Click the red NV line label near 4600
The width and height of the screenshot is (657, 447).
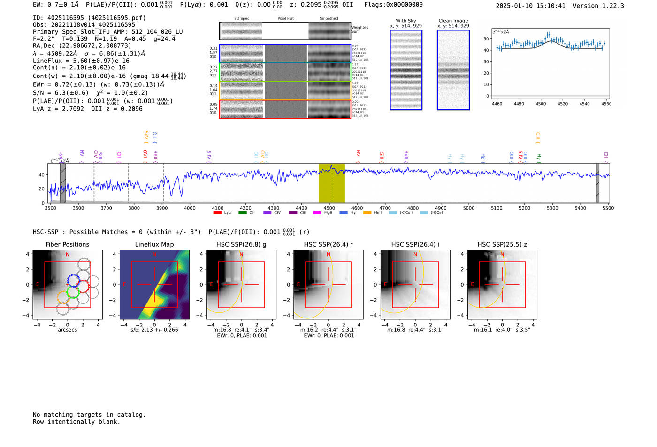click(358, 156)
